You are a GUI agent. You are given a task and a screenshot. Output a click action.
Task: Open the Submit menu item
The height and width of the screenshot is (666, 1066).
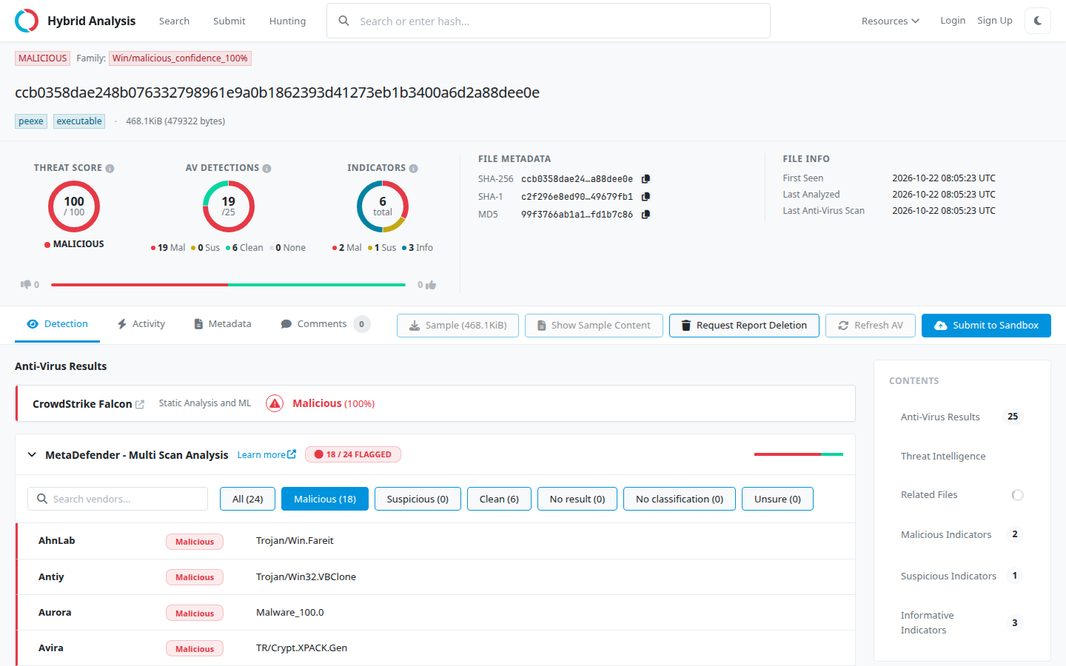229,21
